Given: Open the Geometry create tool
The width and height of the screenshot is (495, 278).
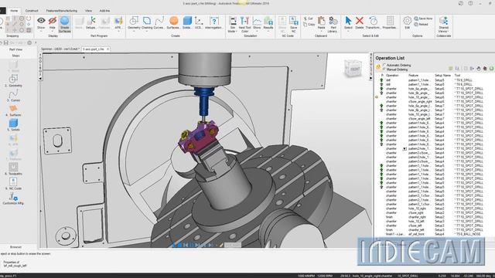Looking at the screenshot, I should click(x=134, y=23).
